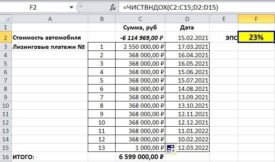275x162 pixels.
Task: Click the 'ИТОГО:' label cell
Action: point(50,157)
